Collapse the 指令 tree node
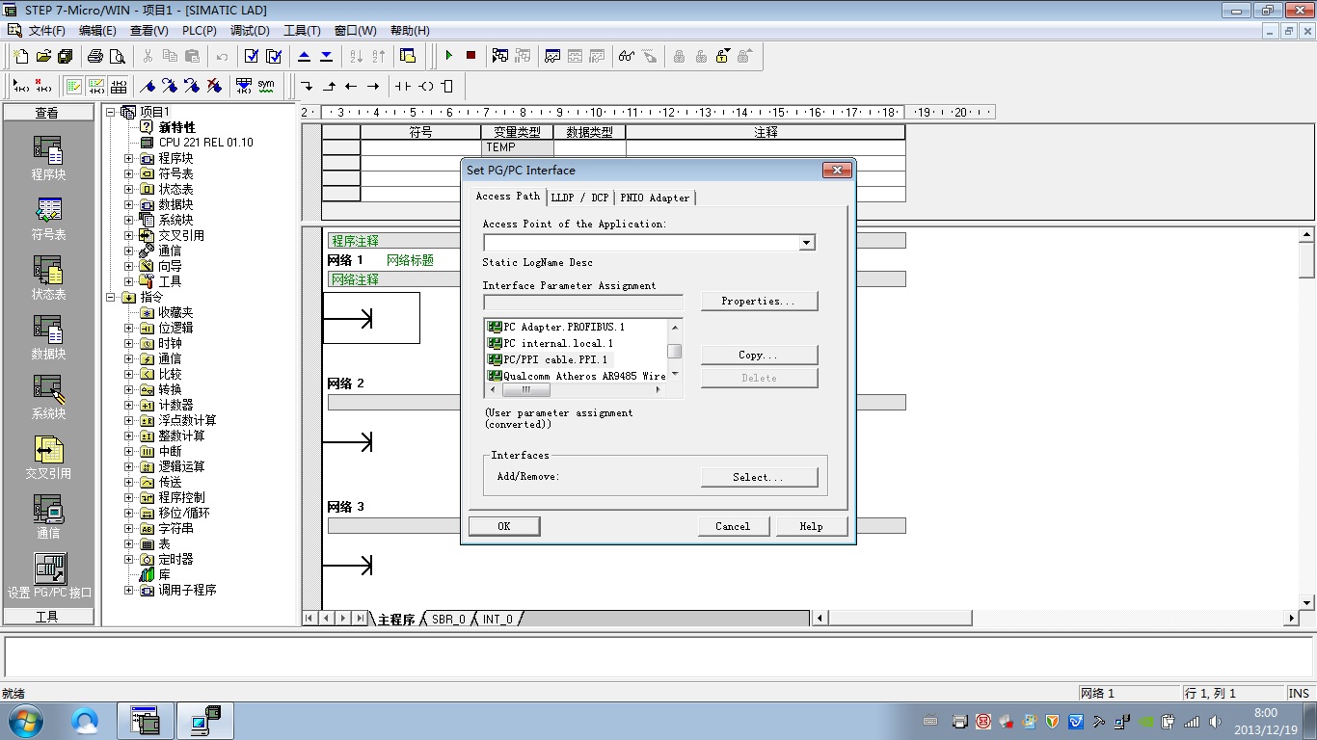 pos(111,297)
